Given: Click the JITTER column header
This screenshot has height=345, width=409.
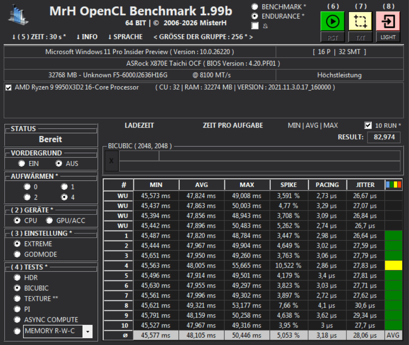Looking at the screenshot, I should tap(365, 185).
